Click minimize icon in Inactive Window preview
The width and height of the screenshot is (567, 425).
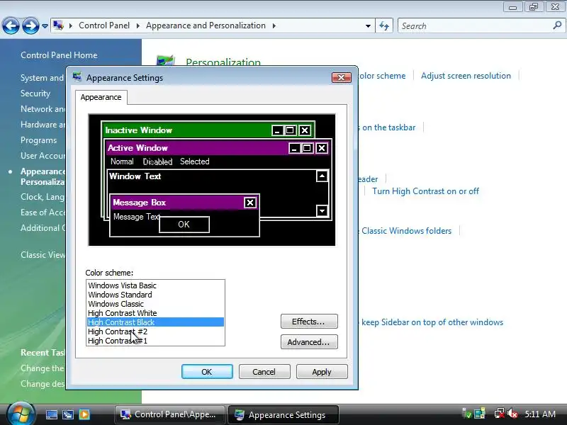[x=277, y=130]
